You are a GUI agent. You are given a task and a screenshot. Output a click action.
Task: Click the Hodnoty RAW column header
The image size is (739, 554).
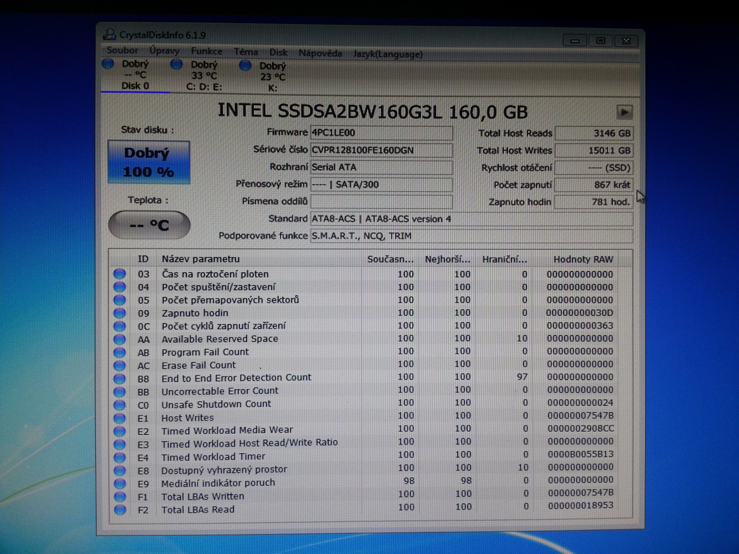(x=583, y=259)
